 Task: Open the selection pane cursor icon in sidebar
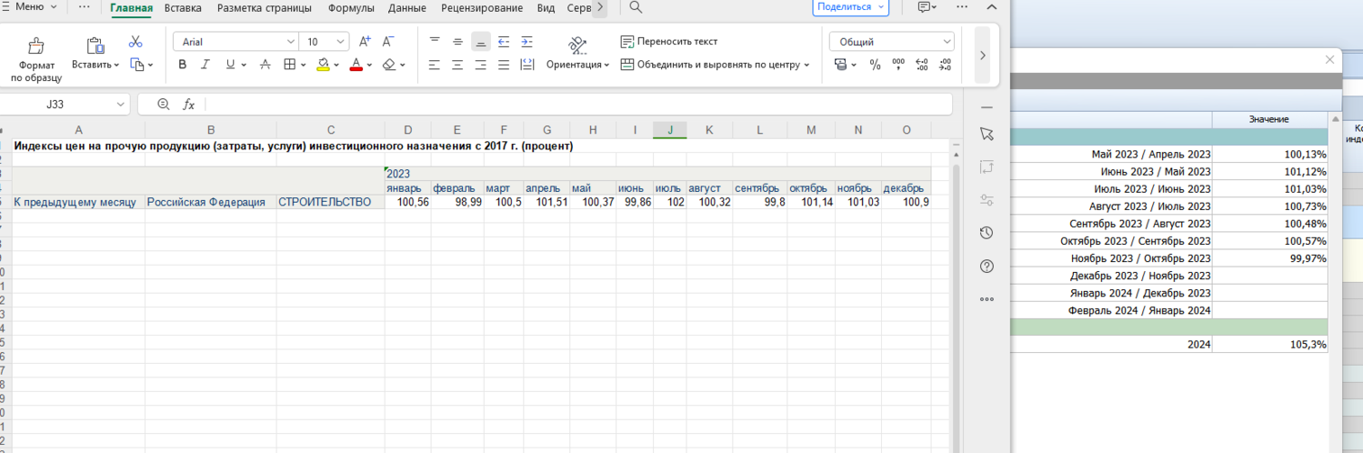coord(987,134)
